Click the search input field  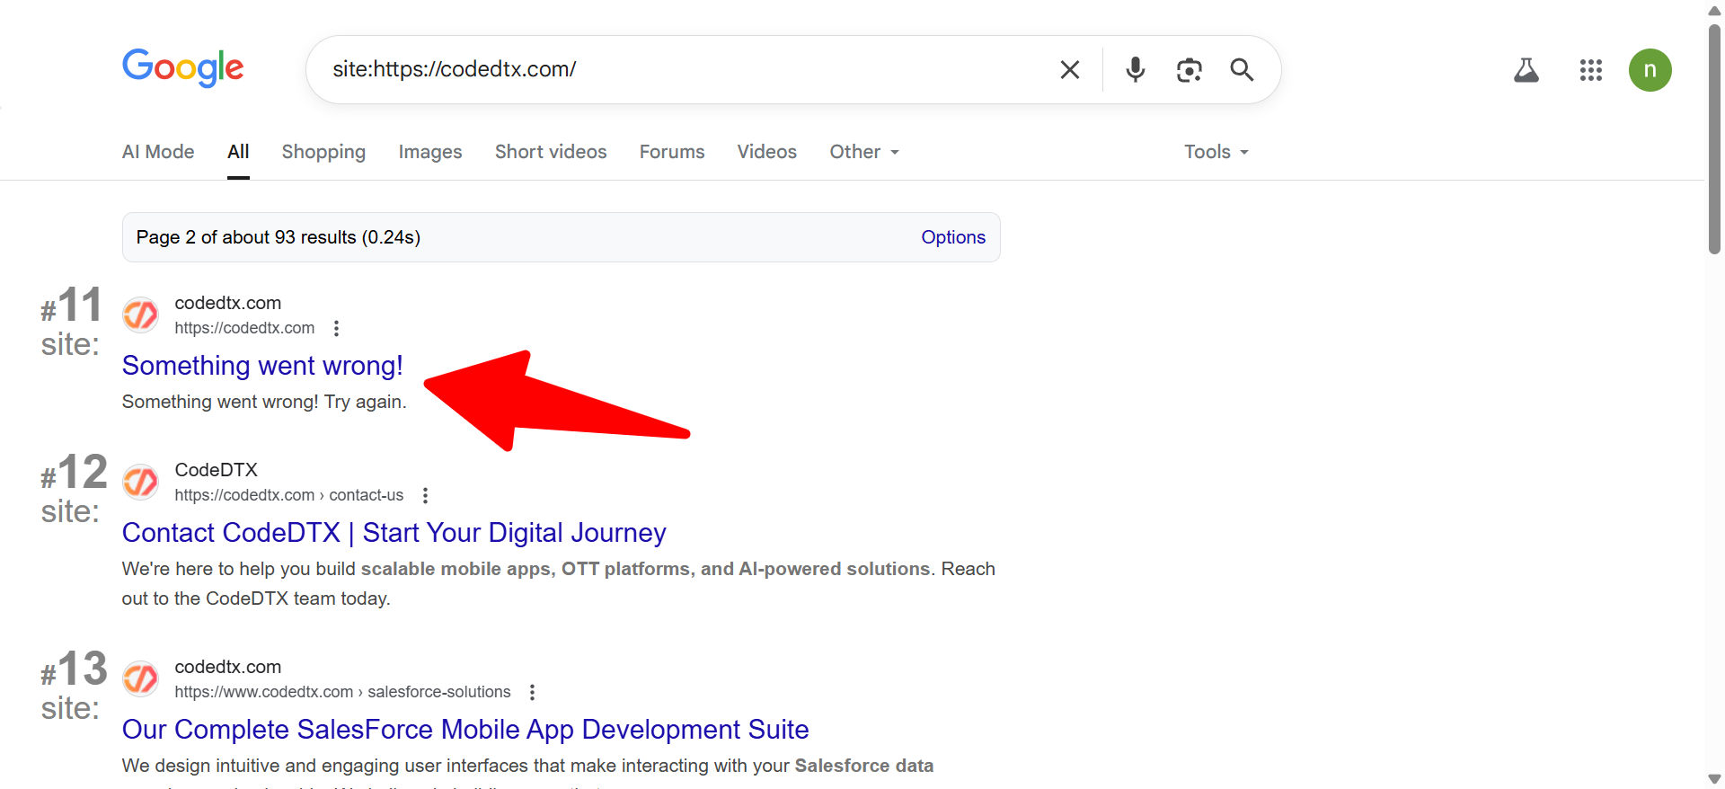683,70
